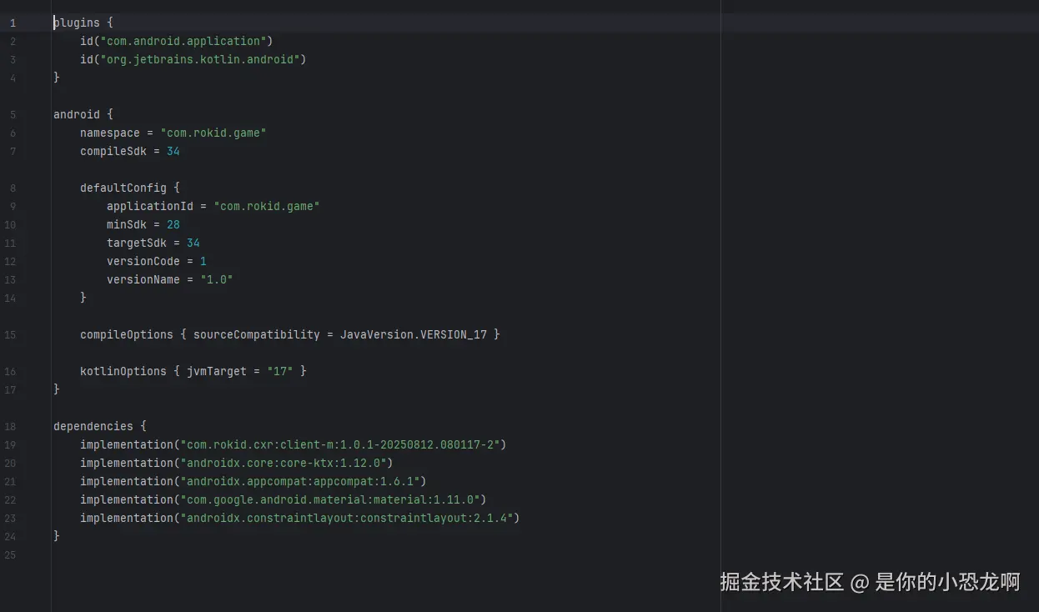Click gutter line number 21
Viewport: 1039px width, 612px height.
click(10, 481)
